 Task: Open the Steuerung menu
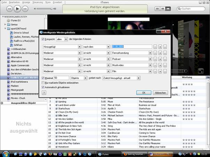[x=38, y=2]
